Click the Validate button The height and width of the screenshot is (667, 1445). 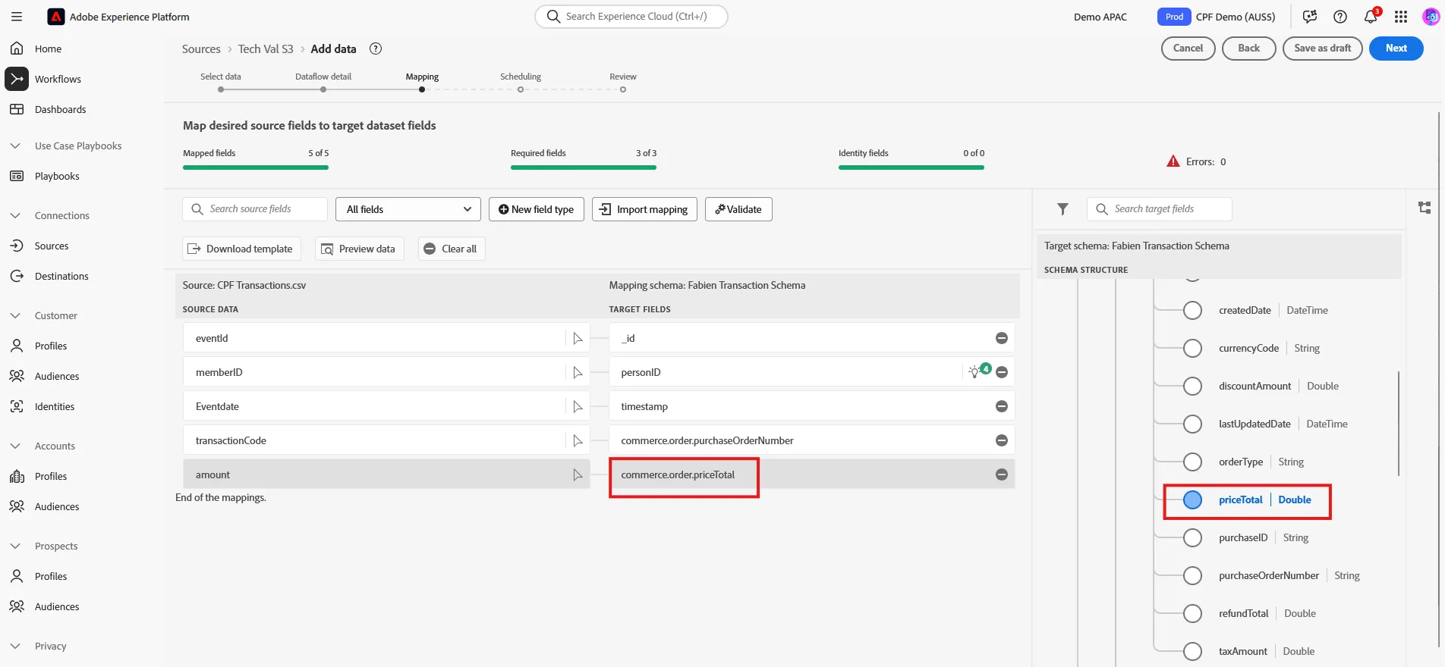[738, 209]
